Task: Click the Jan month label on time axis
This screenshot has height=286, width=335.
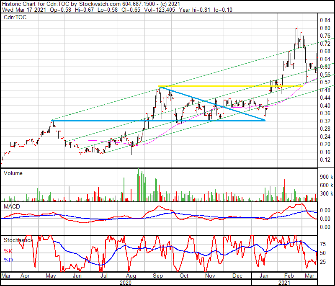Action: tap(264, 276)
